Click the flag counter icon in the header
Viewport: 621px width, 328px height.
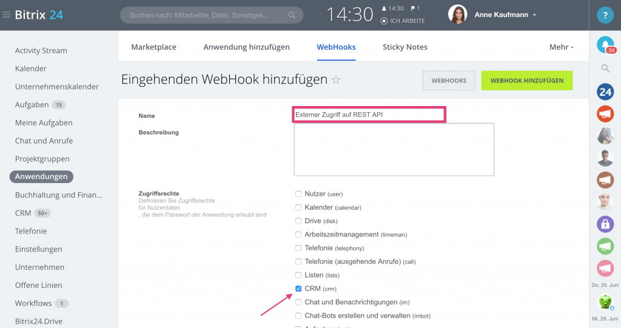tap(413, 8)
